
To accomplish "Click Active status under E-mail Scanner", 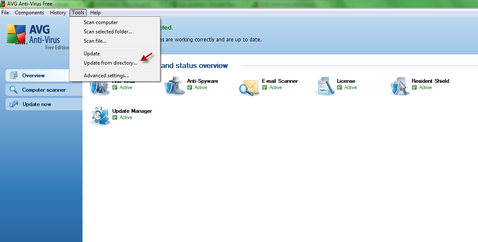I will pos(275,87).
